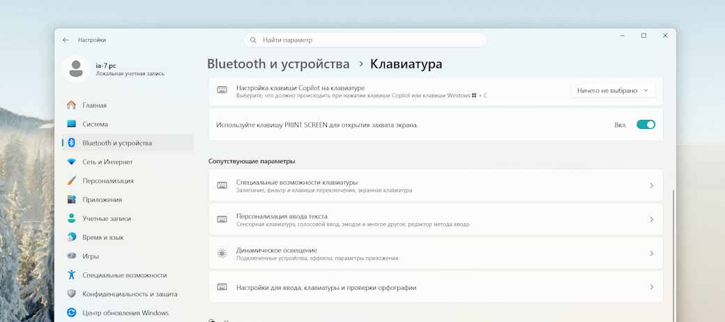Screen dimensions: 725x322
Task: Click the Главная home icon
Action: [71, 105]
